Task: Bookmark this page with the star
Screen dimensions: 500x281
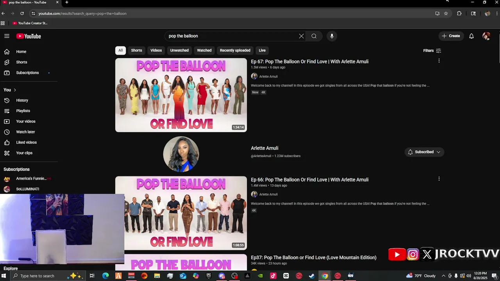Action: (446, 13)
